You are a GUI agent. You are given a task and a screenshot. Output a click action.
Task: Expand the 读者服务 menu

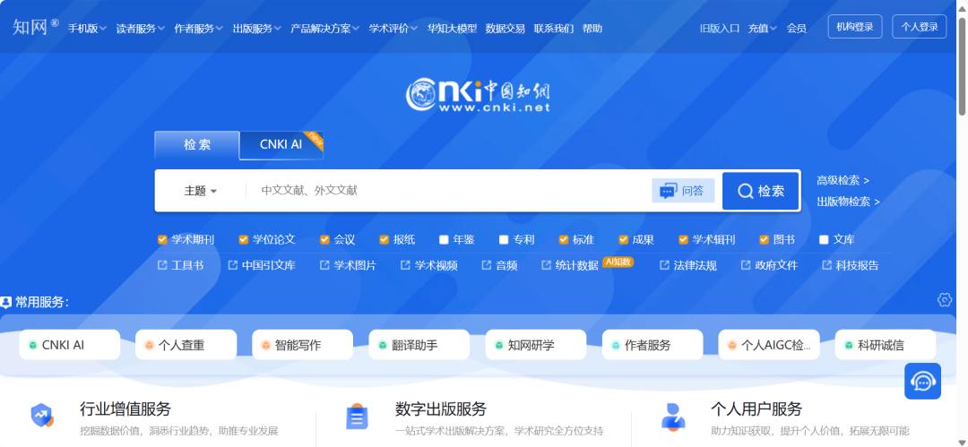(x=140, y=29)
